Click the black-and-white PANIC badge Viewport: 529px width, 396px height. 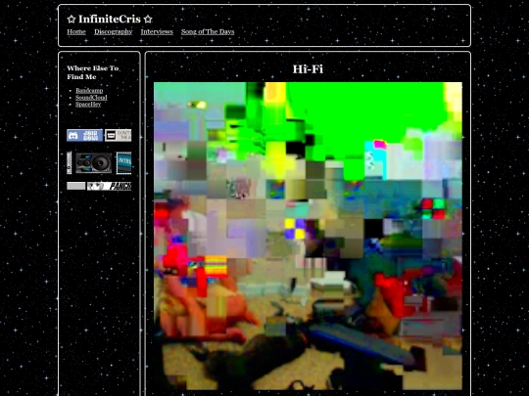(110, 186)
